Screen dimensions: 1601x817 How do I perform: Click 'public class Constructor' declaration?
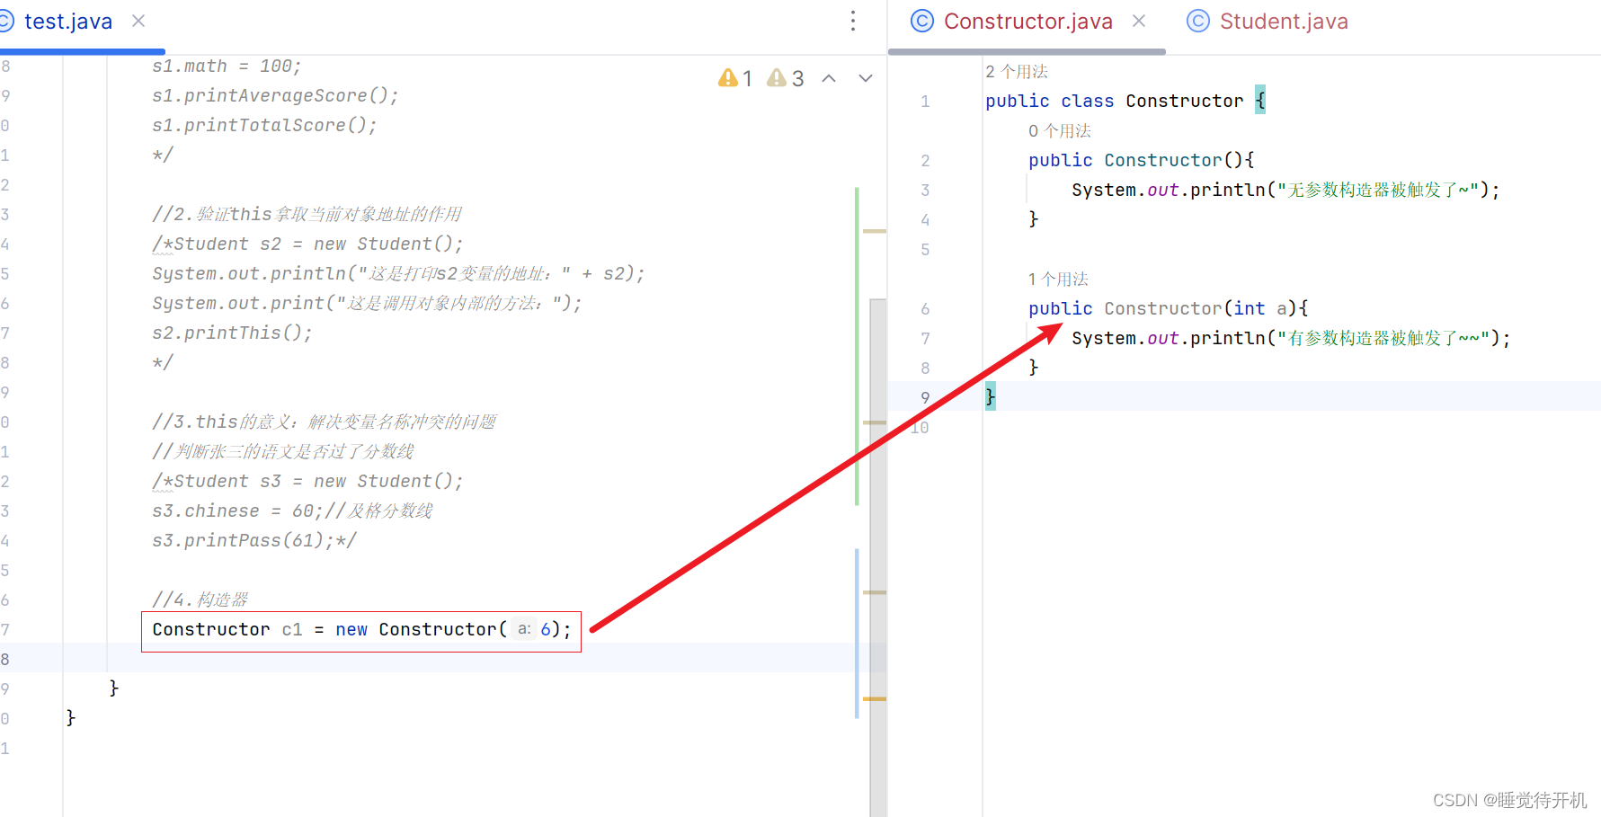1114,101
